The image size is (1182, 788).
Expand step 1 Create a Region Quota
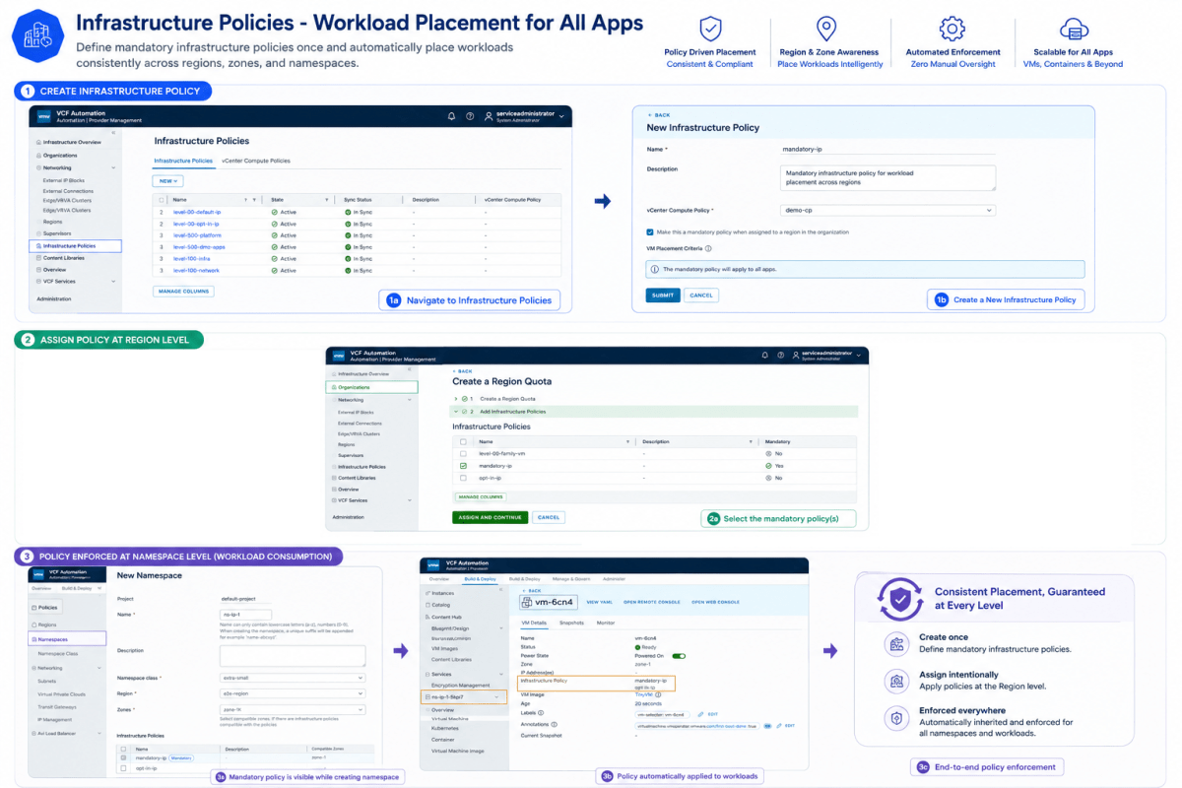pos(456,398)
